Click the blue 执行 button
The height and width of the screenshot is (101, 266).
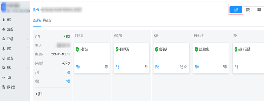[236, 10]
